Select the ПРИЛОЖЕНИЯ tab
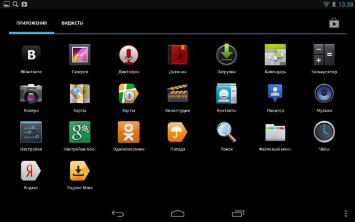This screenshot has width=355, height=222. tap(31, 23)
